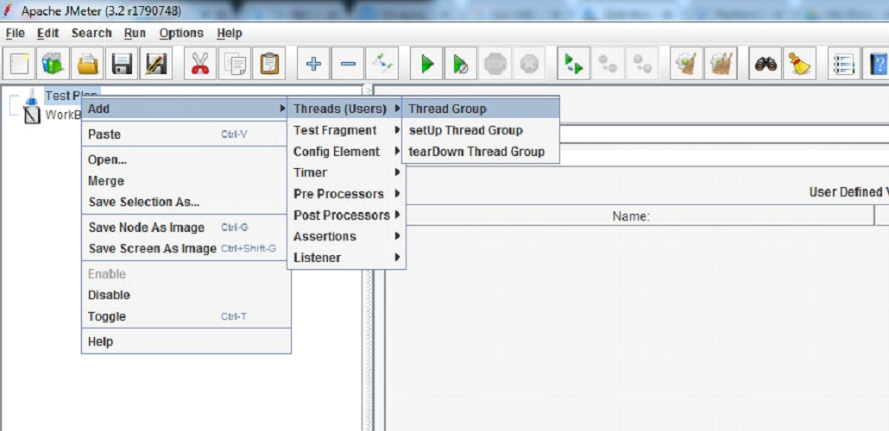Image resolution: width=889 pixels, height=431 pixels.
Task: Choose Thread Group from the submenu
Action: [x=481, y=109]
